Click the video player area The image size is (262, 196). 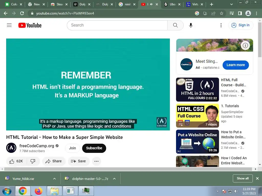[88, 84]
